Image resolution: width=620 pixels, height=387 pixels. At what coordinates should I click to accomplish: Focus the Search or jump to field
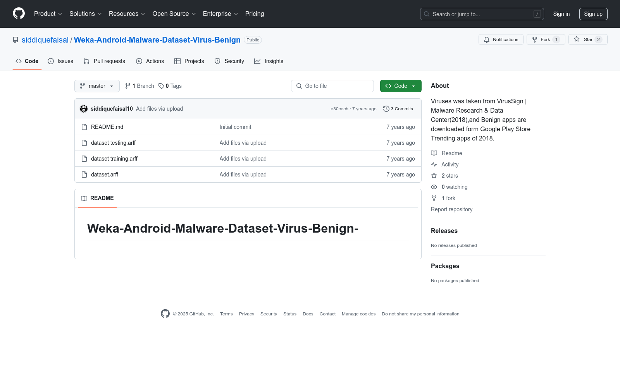tap(482, 14)
